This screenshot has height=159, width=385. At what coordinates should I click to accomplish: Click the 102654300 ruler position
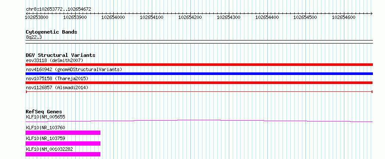pyautogui.click(x=229, y=17)
